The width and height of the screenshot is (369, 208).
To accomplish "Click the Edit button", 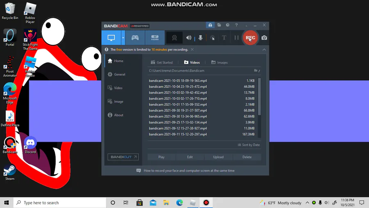I will [190, 157].
